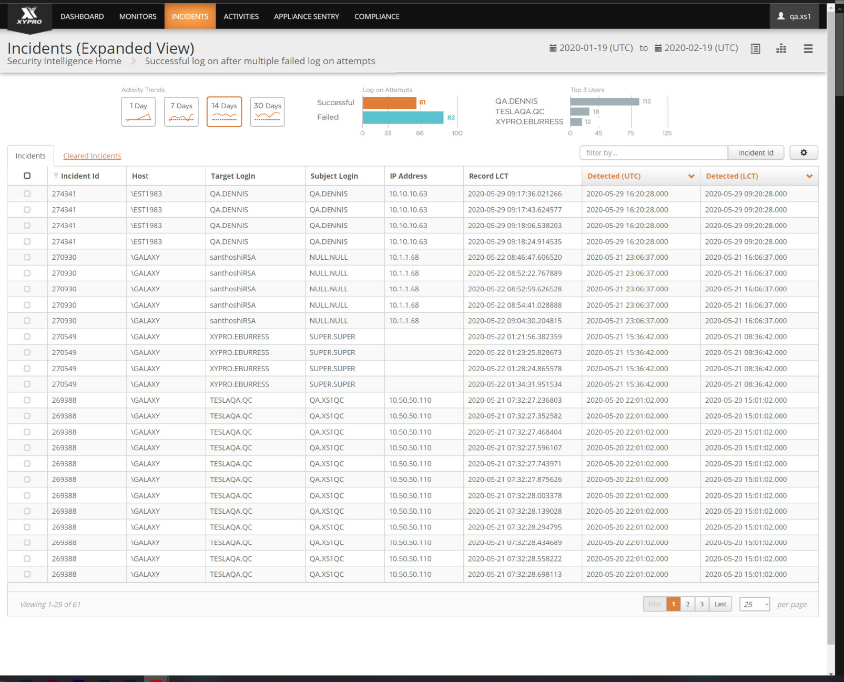
Task: Go to page 3 of results
Action: (x=701, y=604)
